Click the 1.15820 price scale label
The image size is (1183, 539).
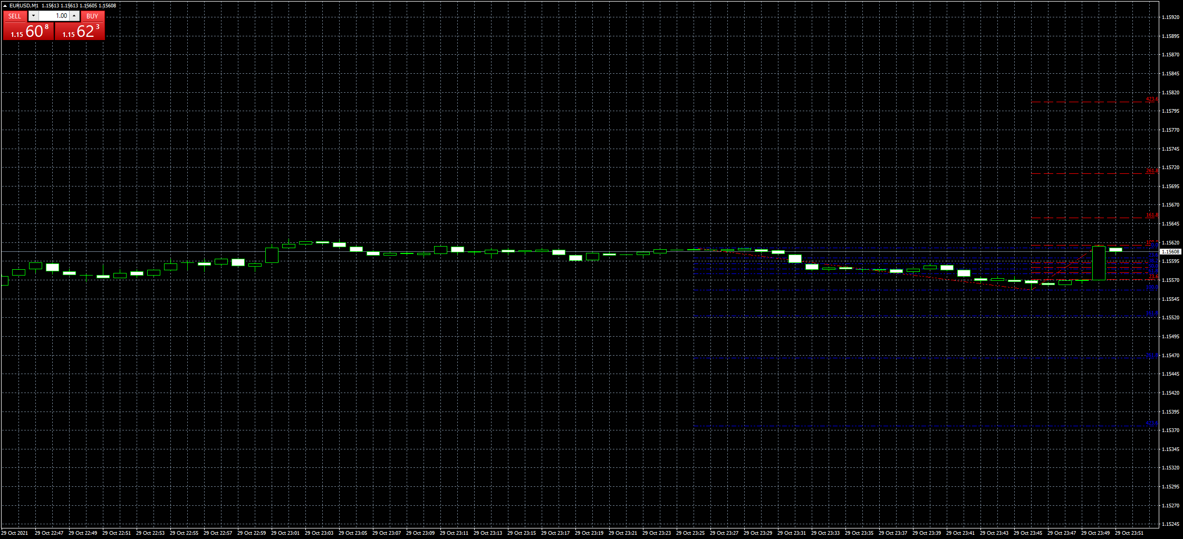click(1170, 93)
